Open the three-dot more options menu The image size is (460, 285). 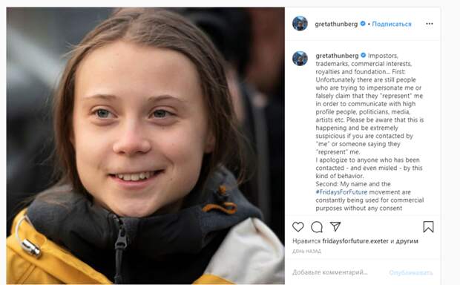pyautogui.click(x=429, y=24)
